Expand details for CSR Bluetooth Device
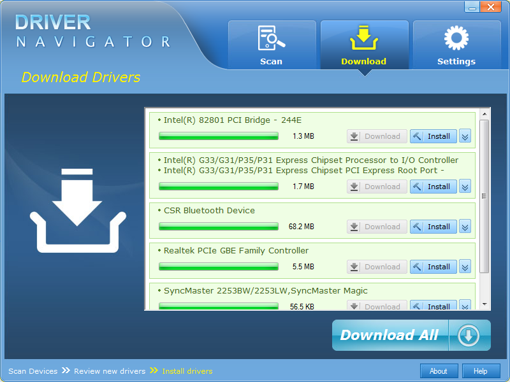The image size is (510, 382). [465, 227]
